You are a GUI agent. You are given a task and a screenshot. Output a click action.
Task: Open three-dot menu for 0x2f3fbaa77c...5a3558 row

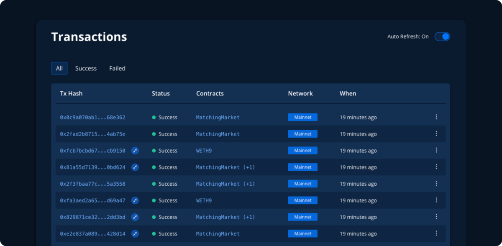pyautogui.click(x=436, y=184)
